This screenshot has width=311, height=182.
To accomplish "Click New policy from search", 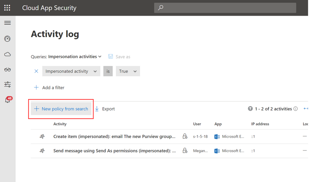I will [x=61, y=109].
